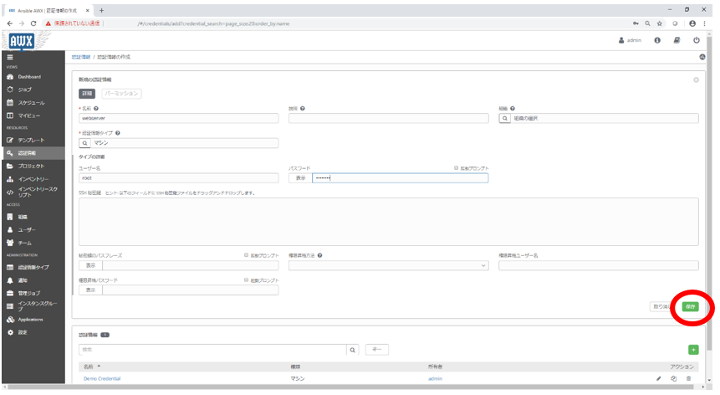
Task: Open the 認証情報タイプ lookup search icon
Action: (x=84, y=143)
